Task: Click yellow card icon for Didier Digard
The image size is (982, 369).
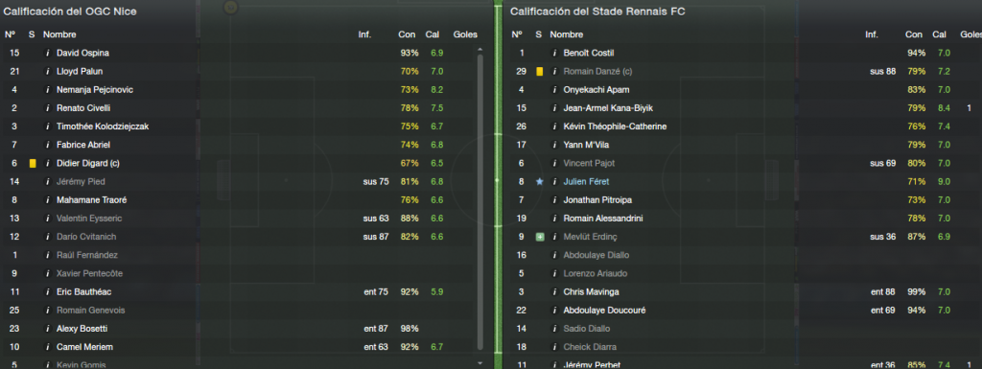Action: 33,163
